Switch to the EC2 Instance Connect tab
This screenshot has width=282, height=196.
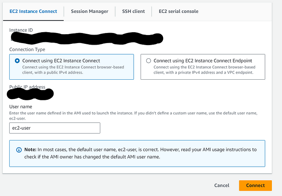pos(33,11)
